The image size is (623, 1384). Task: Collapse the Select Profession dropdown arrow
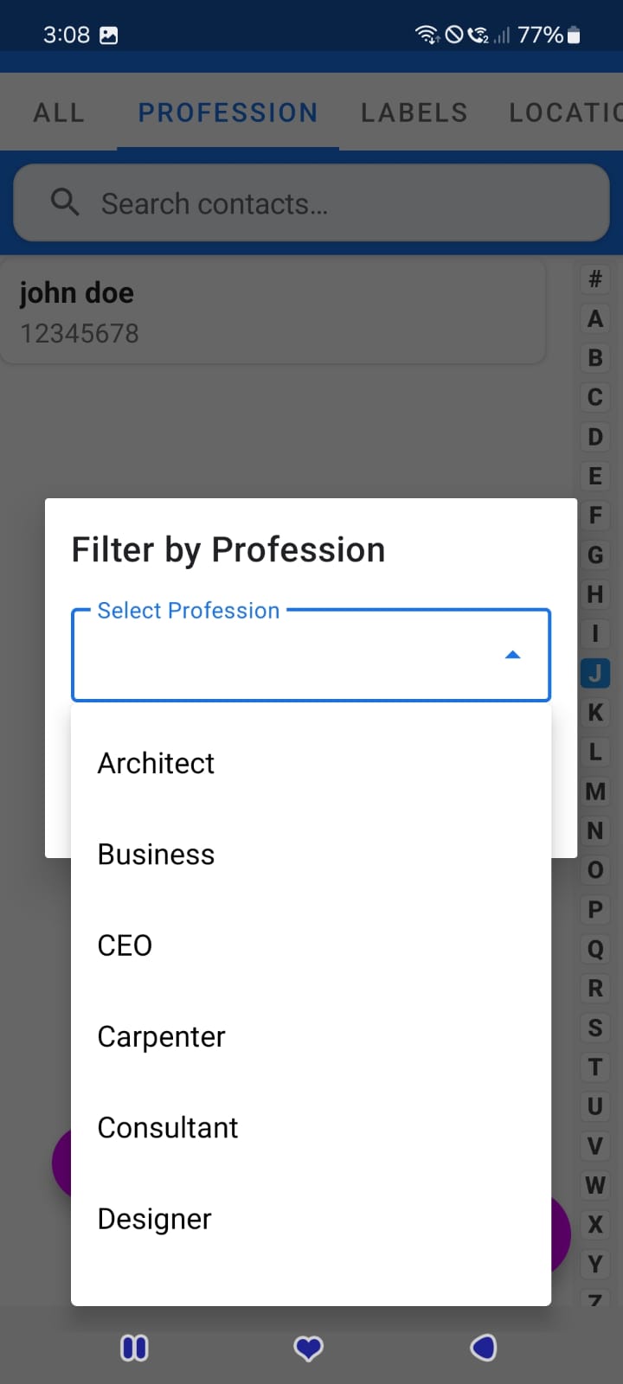pos(513,655)
